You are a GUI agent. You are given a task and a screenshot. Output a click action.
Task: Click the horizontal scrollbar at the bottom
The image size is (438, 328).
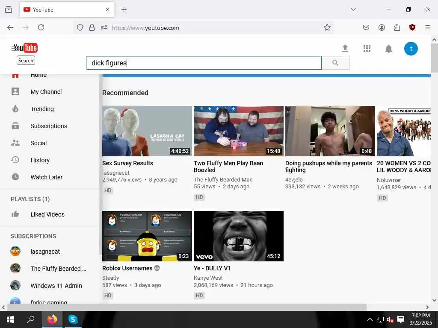pyautogui.click(x=186, y=307)
